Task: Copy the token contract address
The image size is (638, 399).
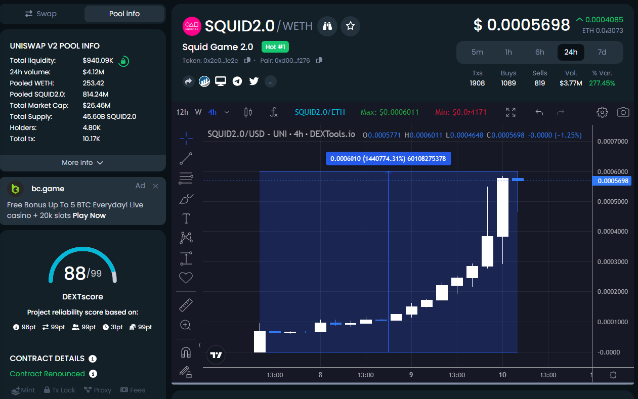Action: pyautogui.click(x=246, y=60)
